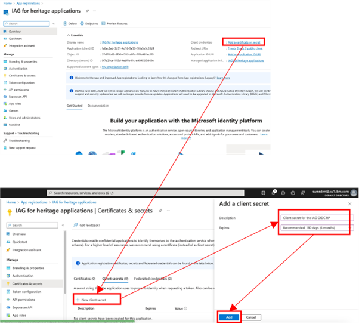Click the search box in the top sidebar
Viewport: 359px width, 324px height.
26,24
